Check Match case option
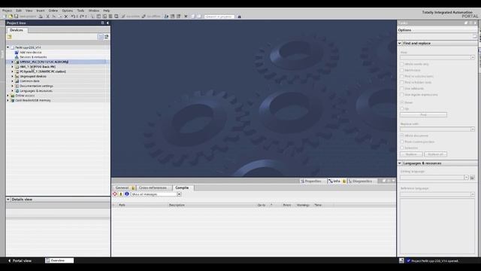 click(x=402, y=70)
